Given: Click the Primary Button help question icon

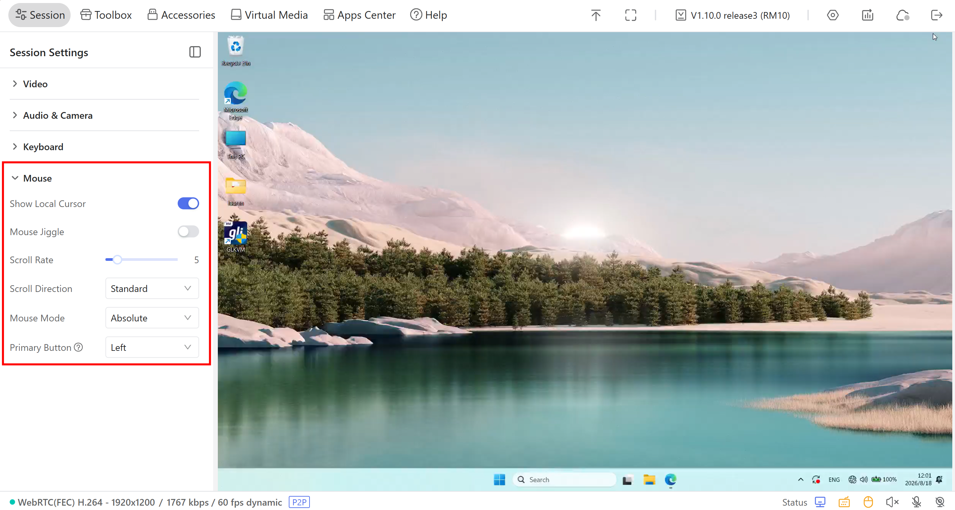Looking at the screenshot, I should (x=78, y=347).
